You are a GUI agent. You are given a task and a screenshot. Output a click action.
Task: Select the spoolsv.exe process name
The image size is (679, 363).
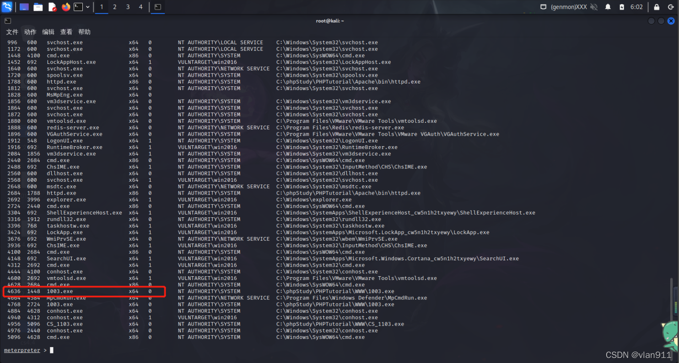click(65, 75)
